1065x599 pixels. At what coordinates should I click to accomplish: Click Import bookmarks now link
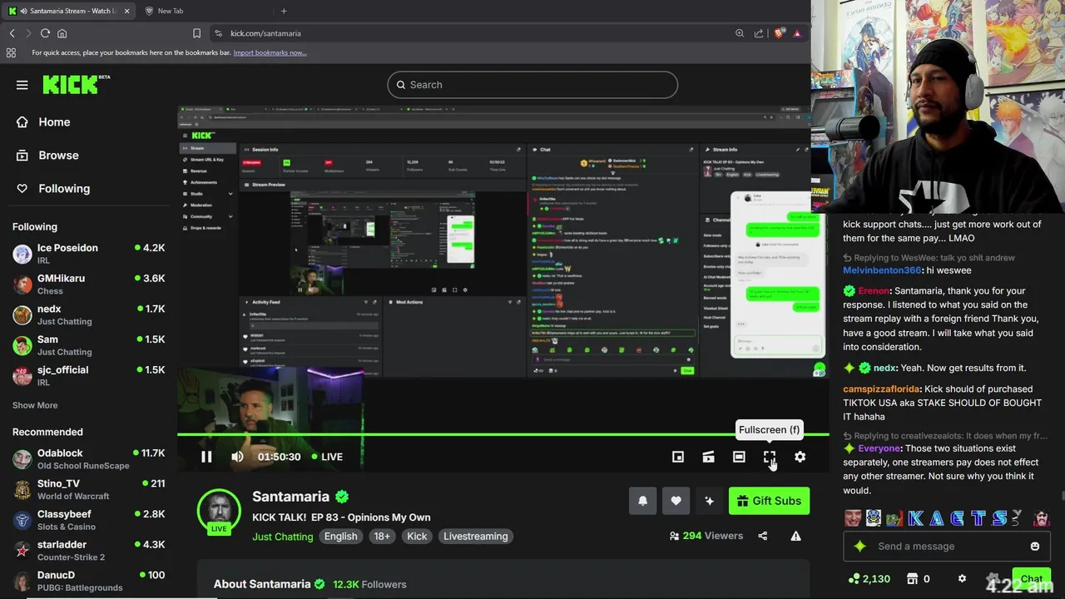point(270,52)
